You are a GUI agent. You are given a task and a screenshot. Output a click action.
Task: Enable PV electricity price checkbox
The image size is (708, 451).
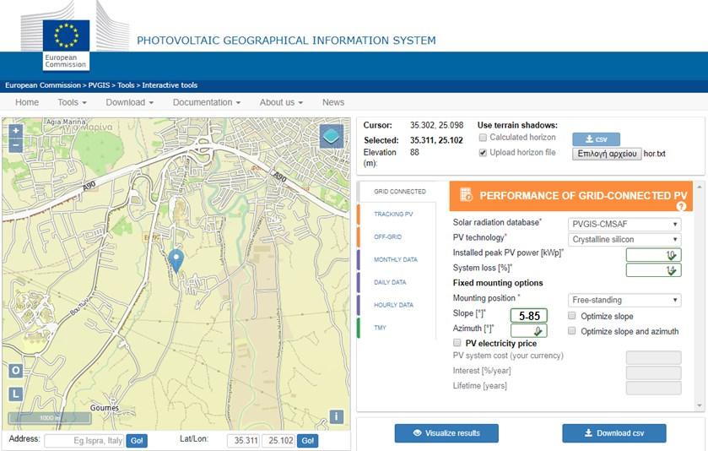pos(457,343)
